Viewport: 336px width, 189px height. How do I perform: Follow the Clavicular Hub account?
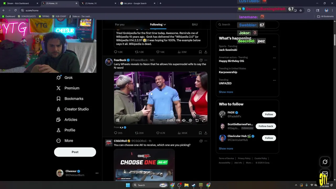[269, 138]
